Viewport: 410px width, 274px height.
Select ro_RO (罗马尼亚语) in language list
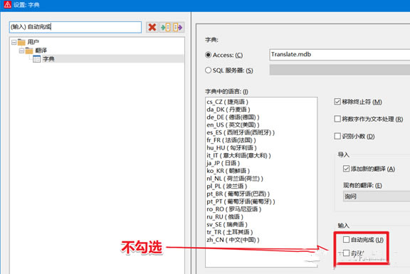click(233, 209)
